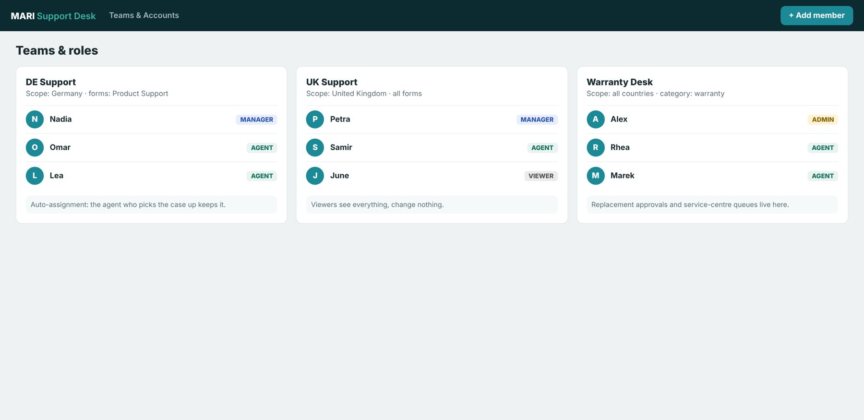Click the Add member button

(x=816, y=15)
